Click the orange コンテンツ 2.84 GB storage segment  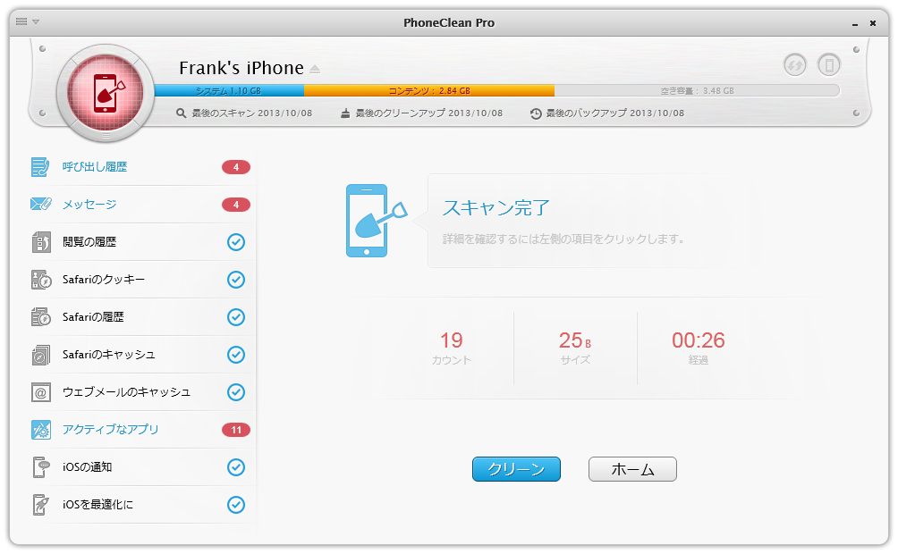coord(429,90)
